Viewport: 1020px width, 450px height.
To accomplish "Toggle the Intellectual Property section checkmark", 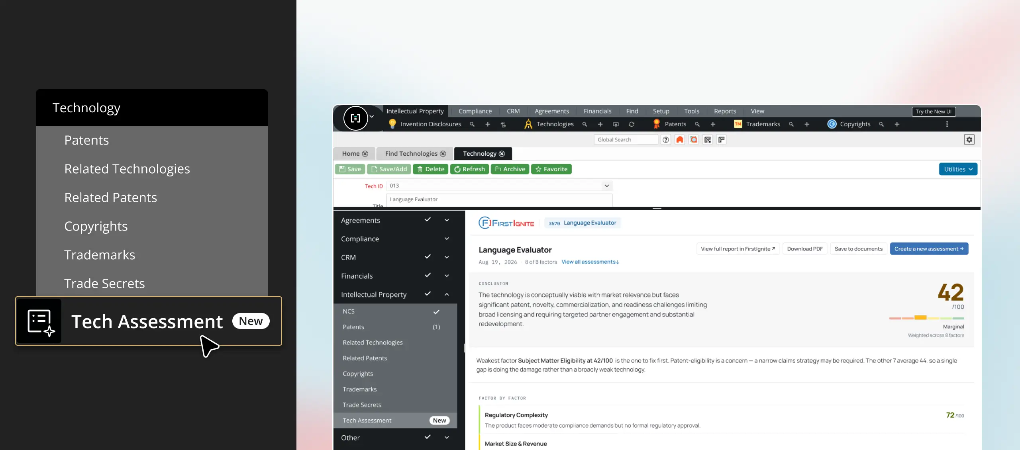I will coord(428,294).
